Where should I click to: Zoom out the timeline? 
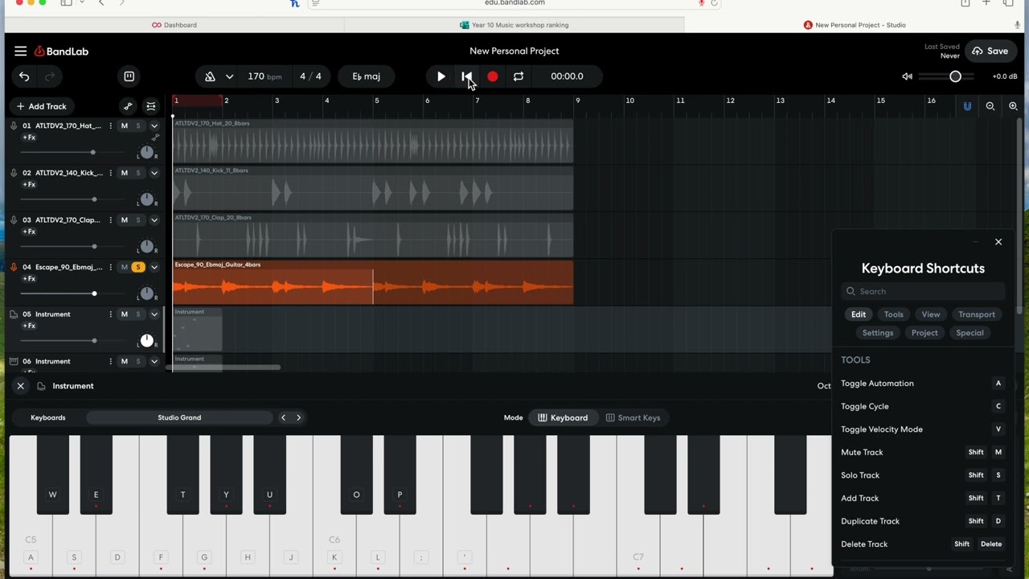click(x=990, y=106)
